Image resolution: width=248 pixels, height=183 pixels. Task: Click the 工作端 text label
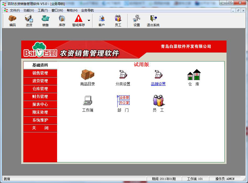[88, 110]
